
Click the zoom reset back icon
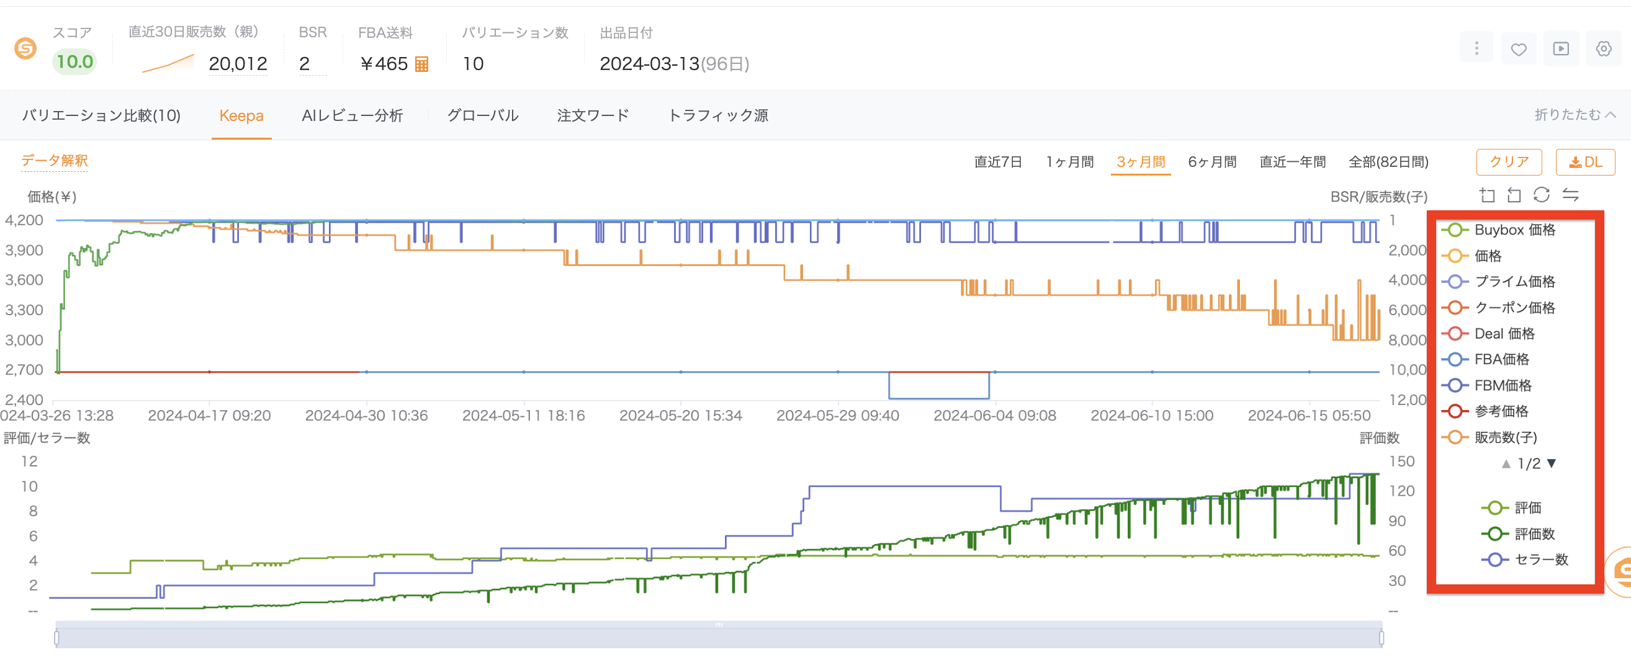1514,195
